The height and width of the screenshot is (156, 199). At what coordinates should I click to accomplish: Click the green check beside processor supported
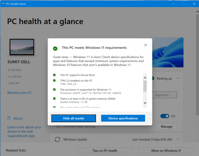(x=54, y=90)
